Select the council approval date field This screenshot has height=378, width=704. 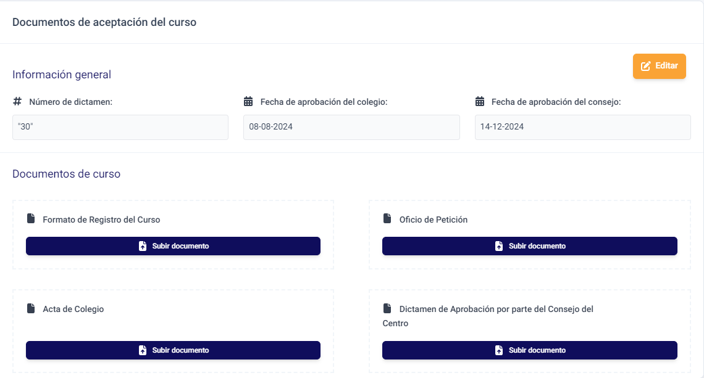point(582,127)
